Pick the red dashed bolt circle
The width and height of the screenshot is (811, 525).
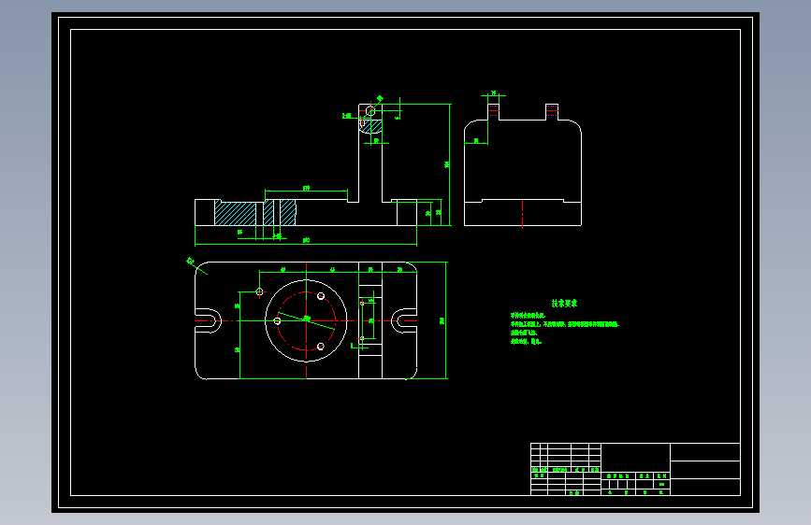(306, 321)
